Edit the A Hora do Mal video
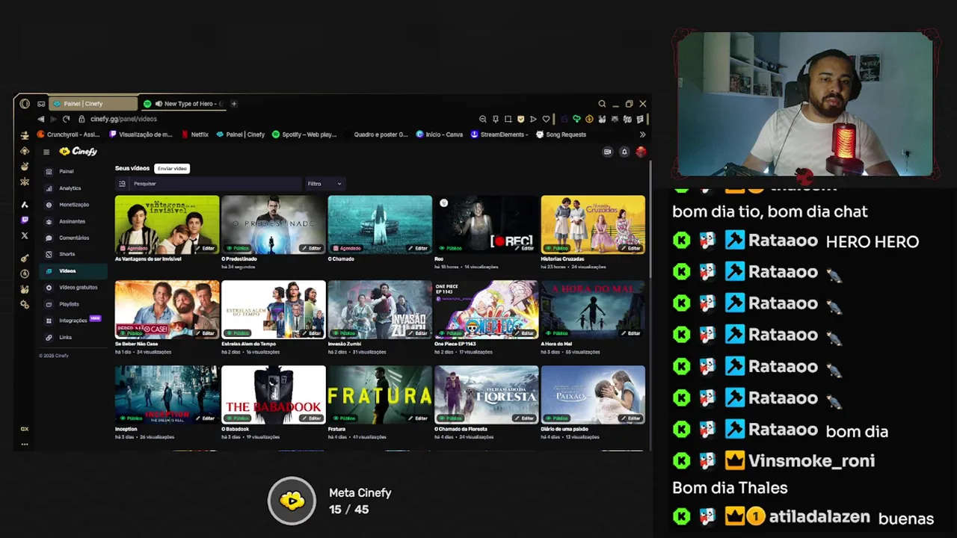Screen dimensions: 957x538 tap(630, 333)
